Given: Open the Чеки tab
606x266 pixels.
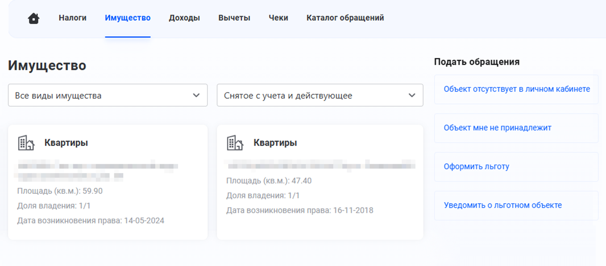Looking at the screenshot, I should (x=278, y=18).
